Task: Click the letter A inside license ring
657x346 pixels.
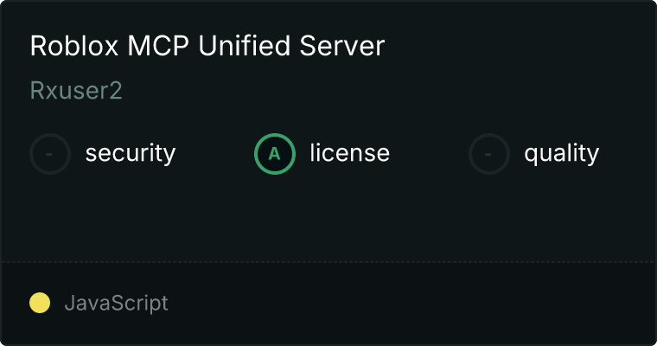Action: (274, 154)
